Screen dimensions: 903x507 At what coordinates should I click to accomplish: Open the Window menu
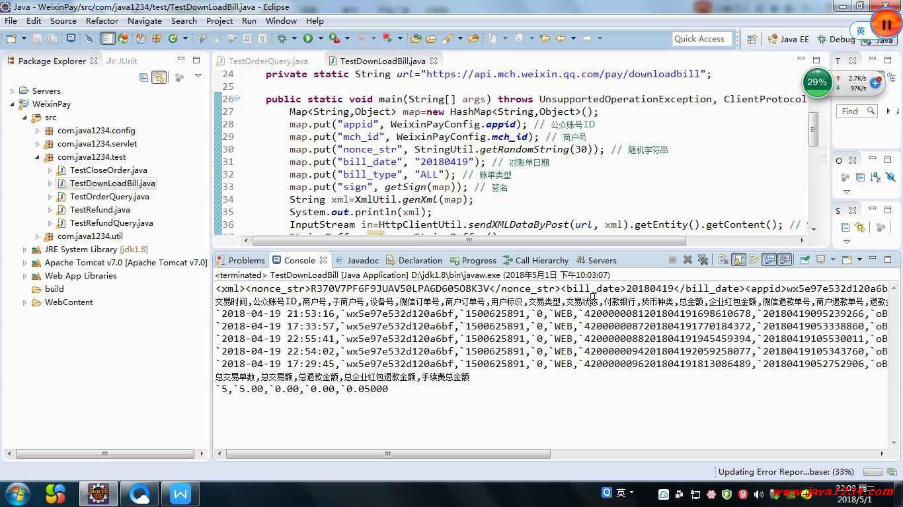tap(281, 20)
